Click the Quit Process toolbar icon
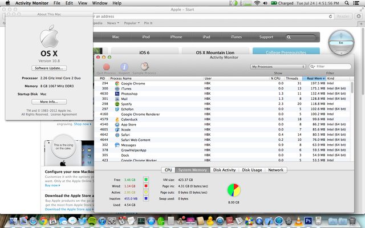Screen dimensions: 365x228 pos(107,67)
